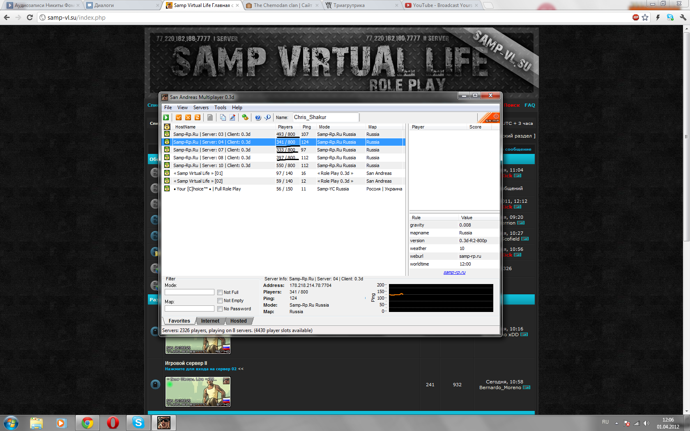Viewport: 690px width, 431px height.
Task: Switch to YouTube Broadcast Yourself tab
Action: [442, 5]
